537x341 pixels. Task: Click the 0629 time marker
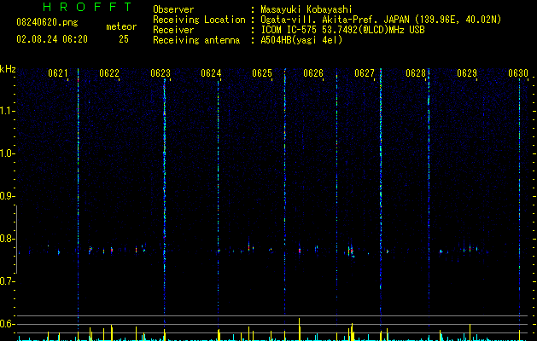point(467,73)
